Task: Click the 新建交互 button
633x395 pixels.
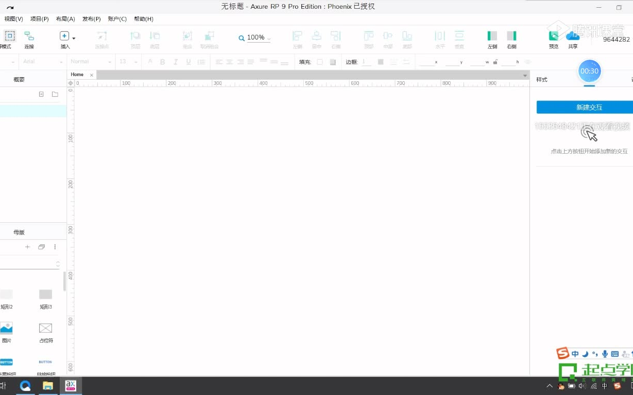Action: pos(589,106)
